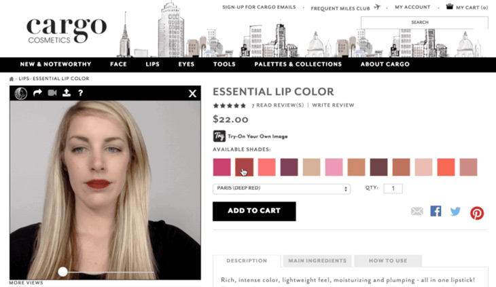
Task: Switch to How To Use tab
Action: click(x=388, y=261)
